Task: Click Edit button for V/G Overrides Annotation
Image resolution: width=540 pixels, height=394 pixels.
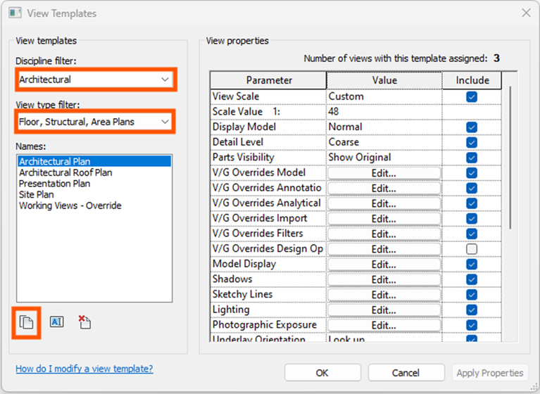Action: [x=384, y=189]
